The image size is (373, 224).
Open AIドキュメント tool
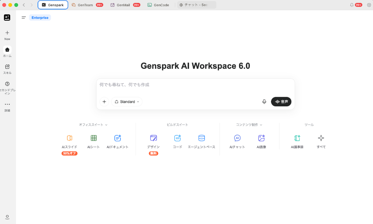118,141
